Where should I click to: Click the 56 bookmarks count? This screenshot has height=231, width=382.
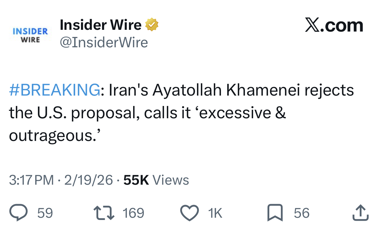302,213
